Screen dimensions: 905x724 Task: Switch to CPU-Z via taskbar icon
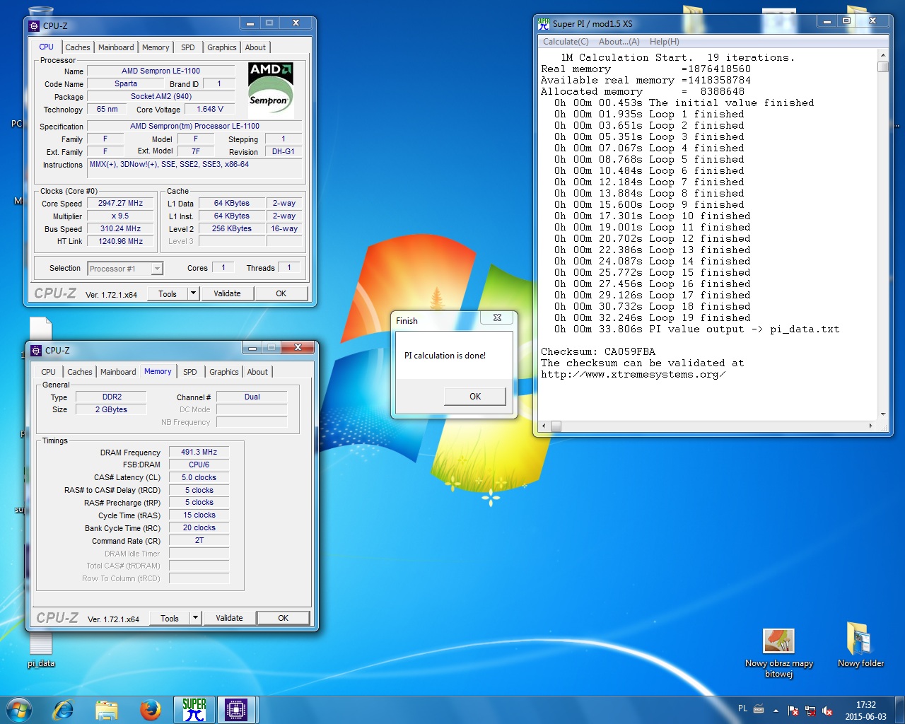click(x=236, y=710)
